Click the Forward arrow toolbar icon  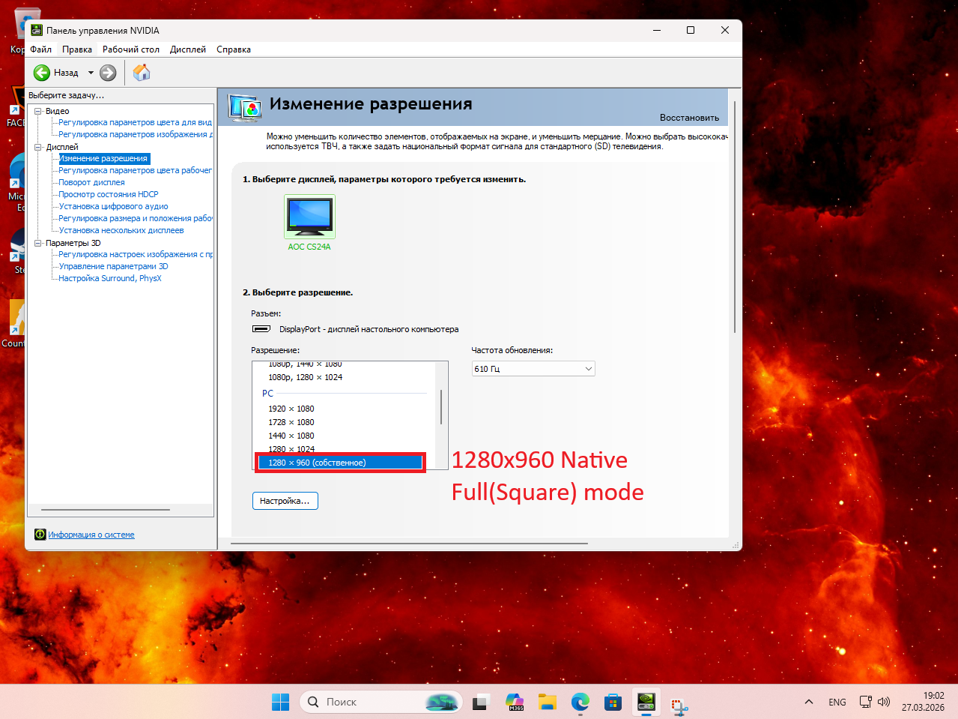(x=108, y=73)
